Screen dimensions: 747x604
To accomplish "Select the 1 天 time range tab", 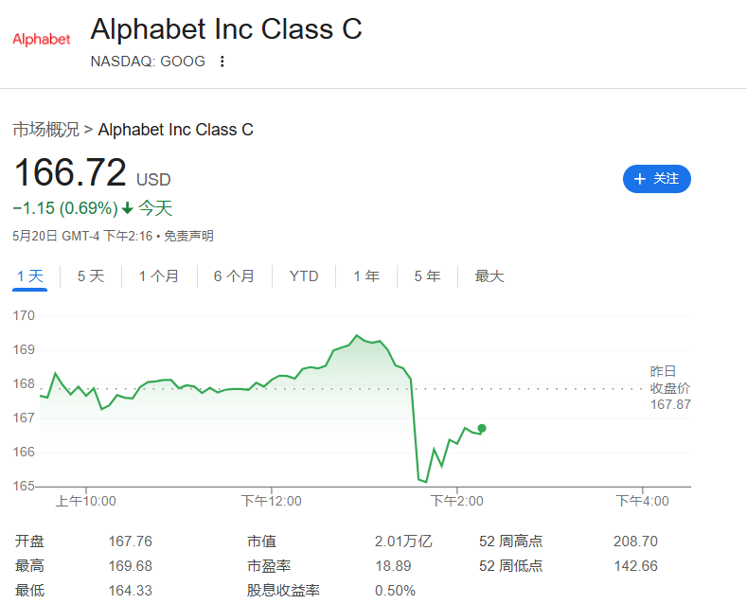I will click(29, 276).
